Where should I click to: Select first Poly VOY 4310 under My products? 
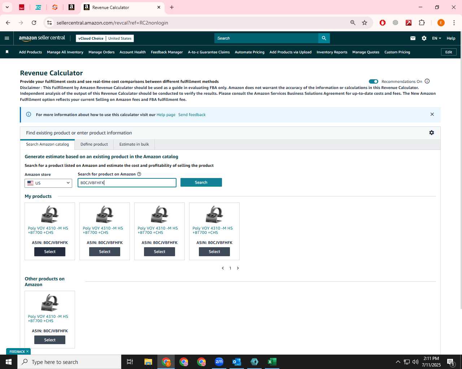50,252
